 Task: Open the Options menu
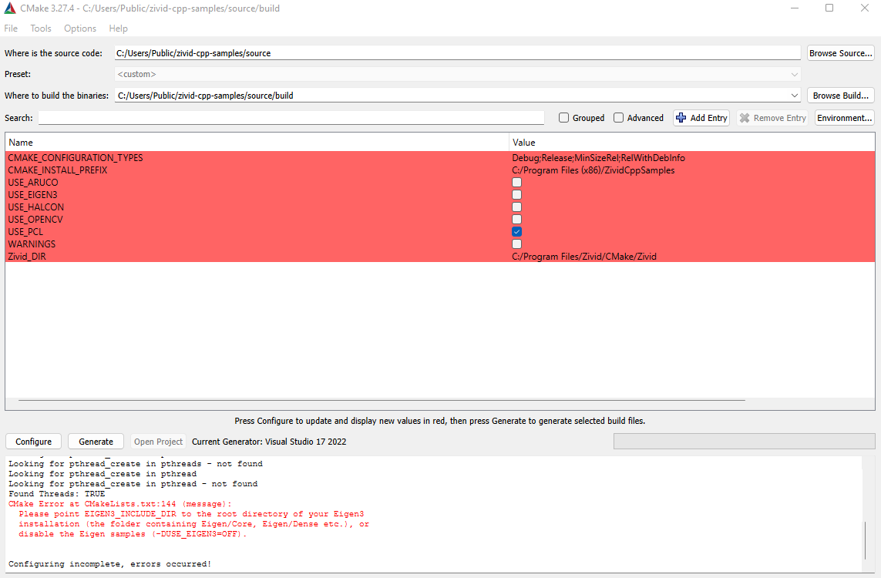point(80,29)
